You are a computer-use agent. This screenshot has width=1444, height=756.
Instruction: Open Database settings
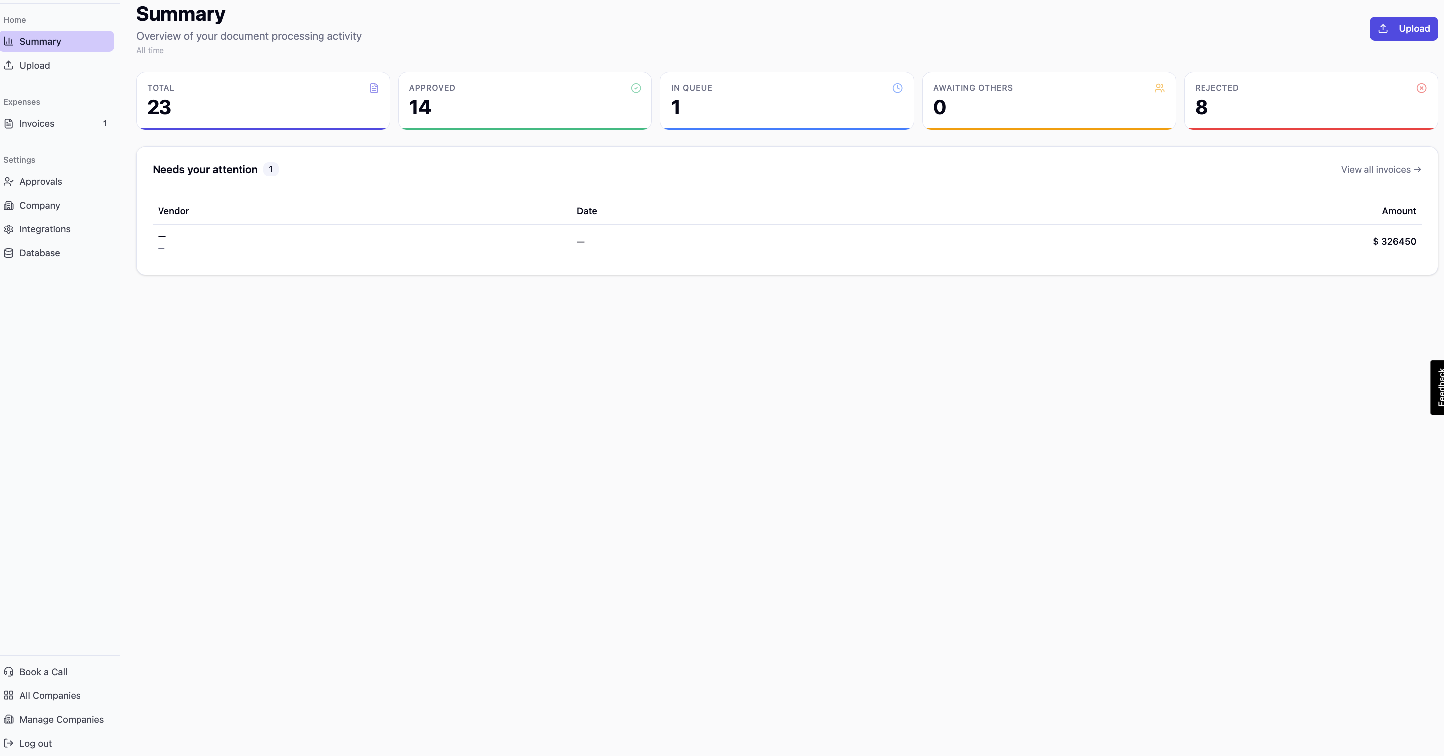tap(57, 253)
